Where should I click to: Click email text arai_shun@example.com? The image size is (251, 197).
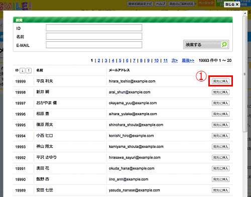pos(130,92)
